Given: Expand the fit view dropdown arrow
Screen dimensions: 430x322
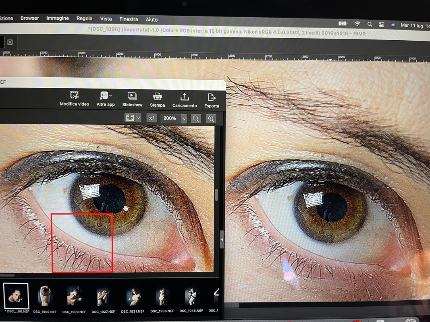Looking at the screenshot, I should (x=139, y=118).
